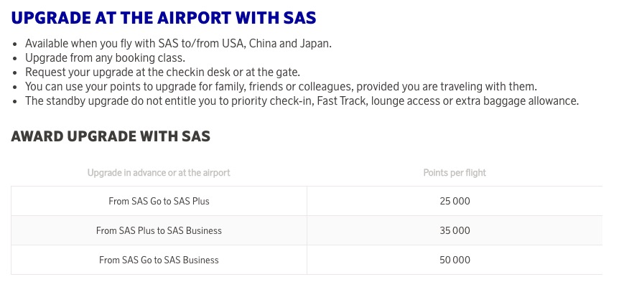619x287 pixels.
Task: Select 'From SAS Plus to SAS Business' row
Action: pyautogui.click(x=307, y=230)
